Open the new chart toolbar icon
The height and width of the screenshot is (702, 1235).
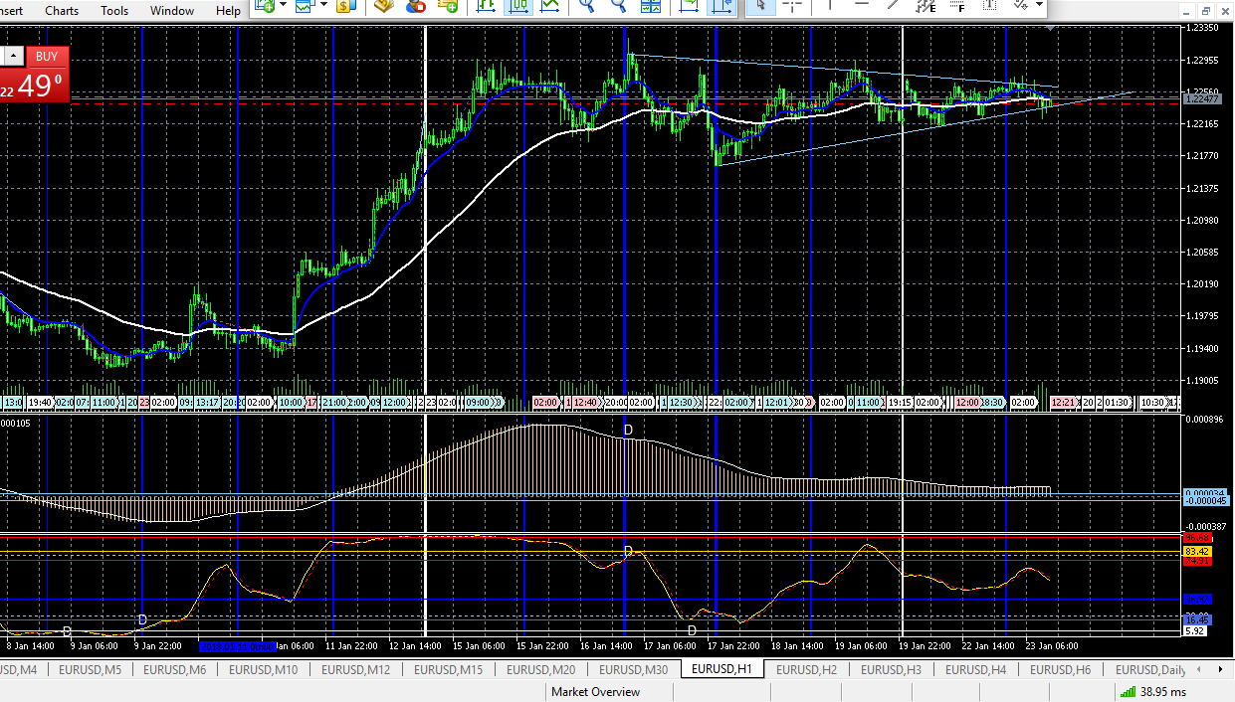pyautogui.click(x=267, y=5)
